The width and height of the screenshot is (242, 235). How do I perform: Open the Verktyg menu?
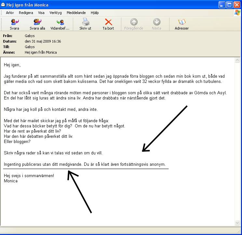56,13
